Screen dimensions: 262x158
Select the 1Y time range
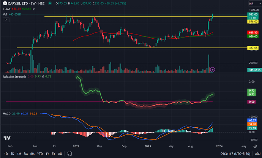(47, 154)
